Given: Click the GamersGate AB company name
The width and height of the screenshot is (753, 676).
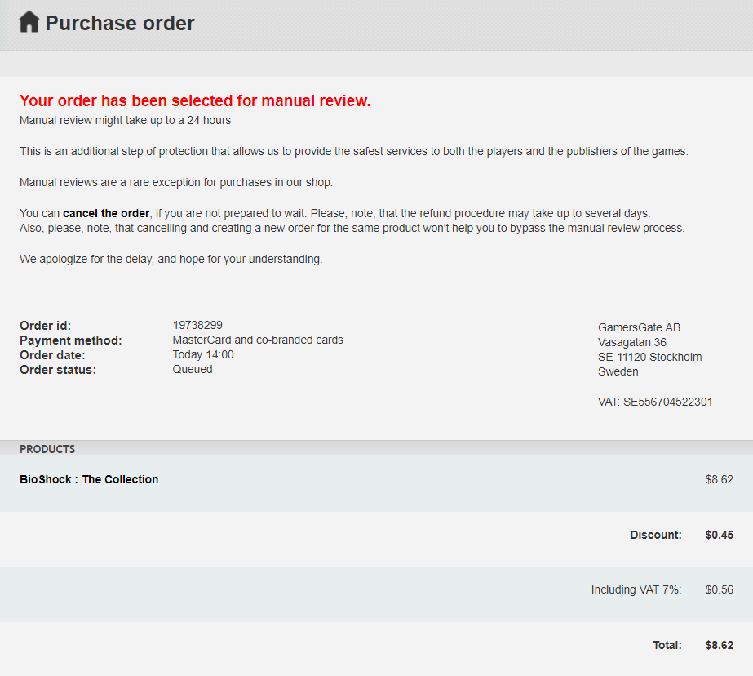Looking at the screenshot, I should coord(639,327).
